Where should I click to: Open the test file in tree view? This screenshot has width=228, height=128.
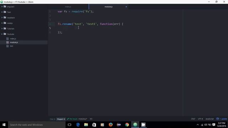pos(11,46)
